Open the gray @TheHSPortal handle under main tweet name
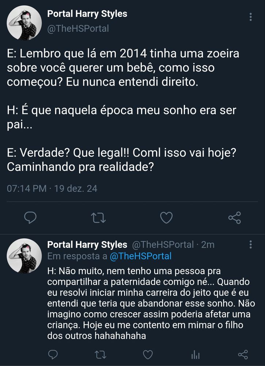Viewport: 265px width, 366px height. (x=78, y=28)
